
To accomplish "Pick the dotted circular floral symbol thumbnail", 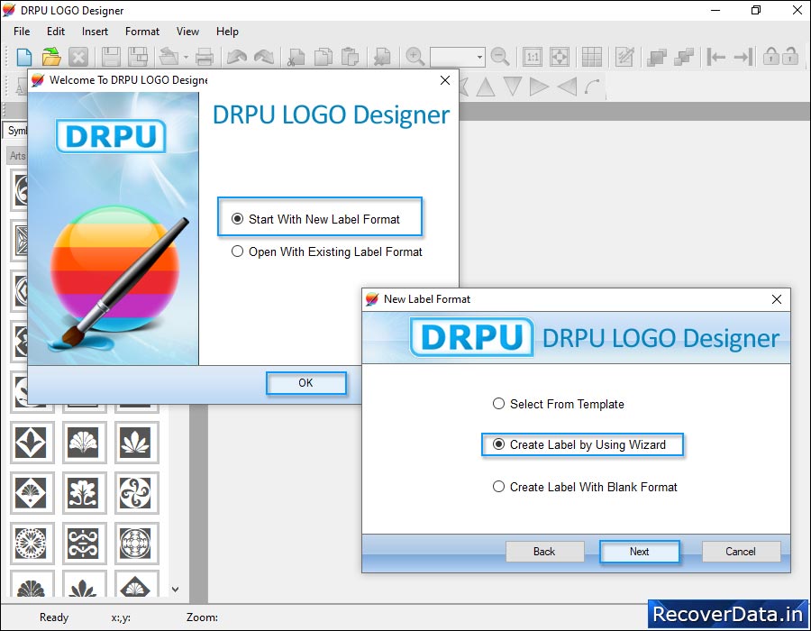I will [x=31, y=543].
